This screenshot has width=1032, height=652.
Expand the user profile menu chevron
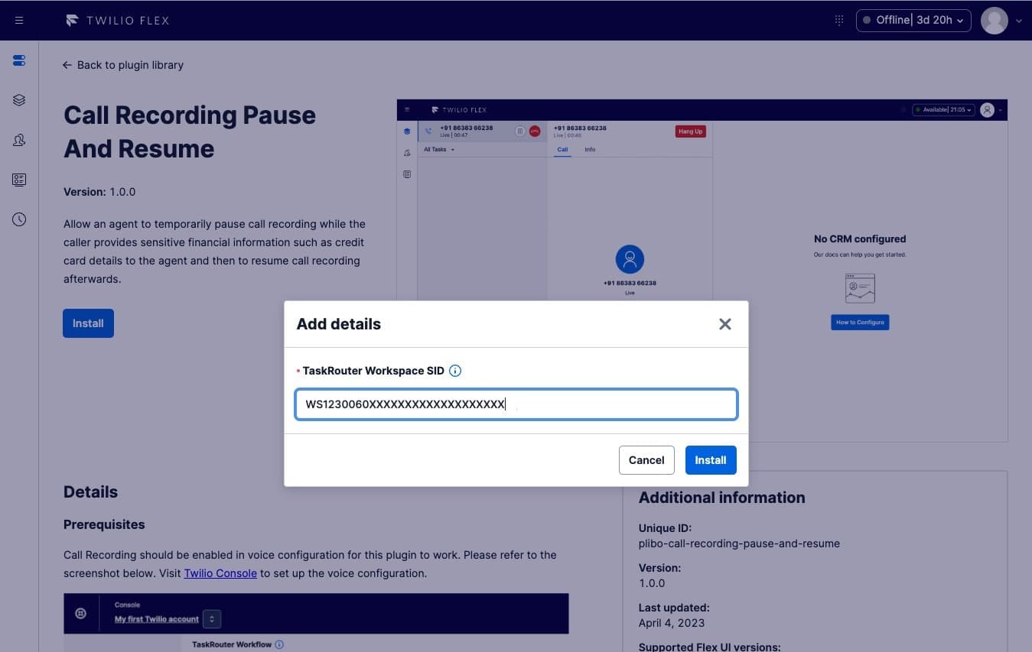1018,21
